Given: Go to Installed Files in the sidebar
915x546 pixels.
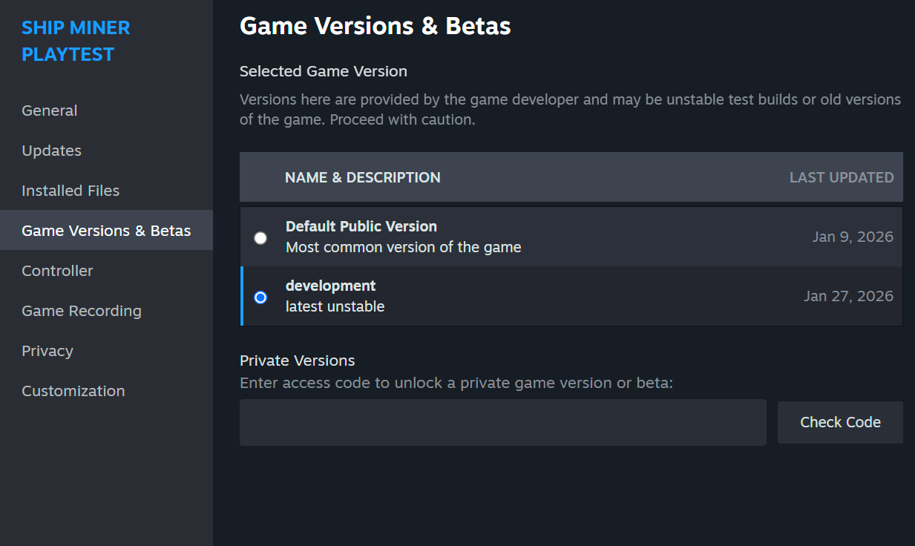Looking at the screenshot, I should pos(70,191).
